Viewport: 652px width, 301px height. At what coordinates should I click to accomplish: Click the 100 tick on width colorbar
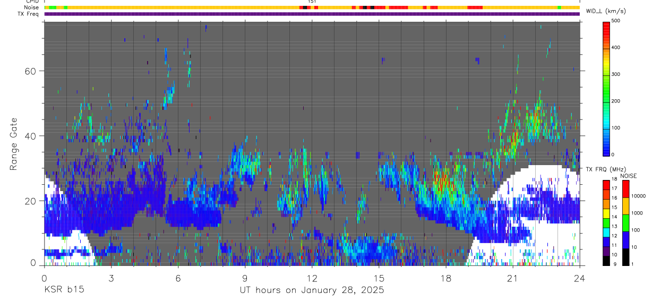tap(616, 128)
